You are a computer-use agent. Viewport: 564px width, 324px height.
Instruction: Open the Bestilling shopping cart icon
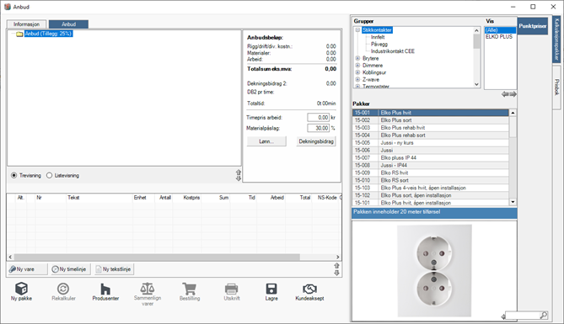tap(189, 289)
